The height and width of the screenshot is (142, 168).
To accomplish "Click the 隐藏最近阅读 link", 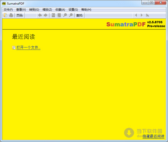I will pyautogui.click(x=153, y=136).
